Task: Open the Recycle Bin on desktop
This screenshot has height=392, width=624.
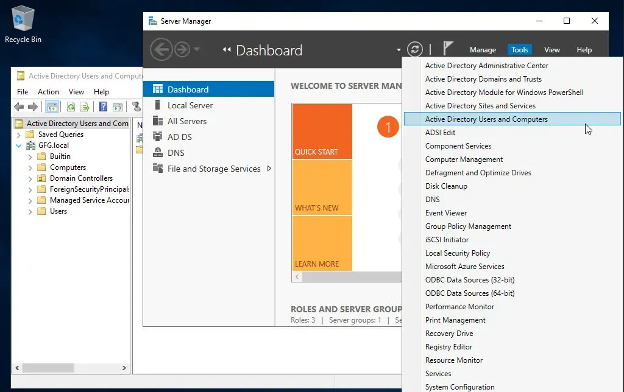Action: [x=23, y=24]
